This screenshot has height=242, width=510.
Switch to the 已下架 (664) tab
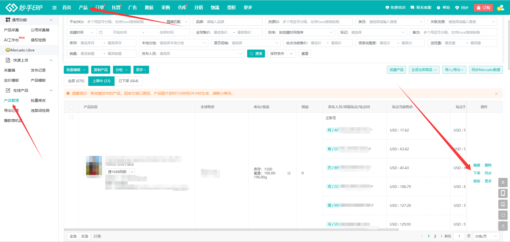[128, 81]
